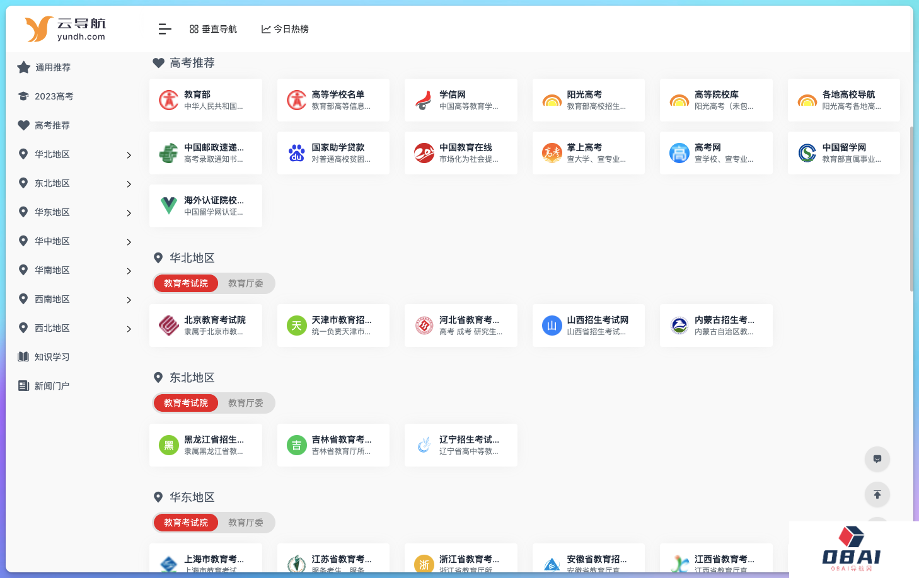The height and width of the screenshot is (578, 919).
Task: Click the 中国邮政速递 logo icon
Action: (168, 153)
